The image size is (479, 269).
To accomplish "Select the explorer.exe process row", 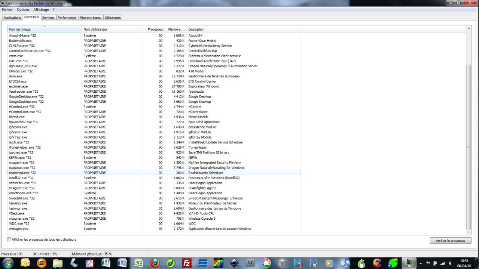I will point(154,86).
